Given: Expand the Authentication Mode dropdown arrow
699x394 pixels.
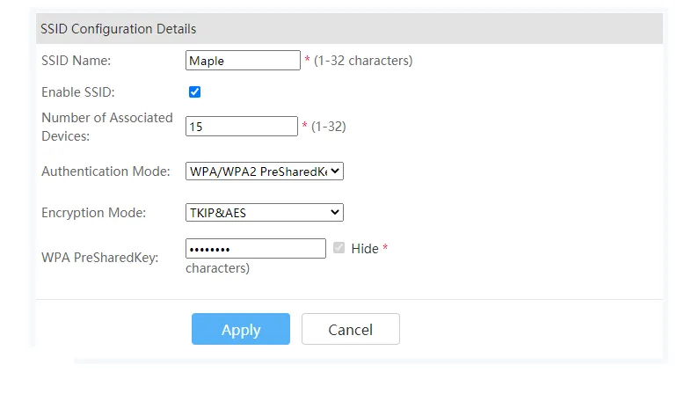Looking at the screenshot, I should coord(335,171).
